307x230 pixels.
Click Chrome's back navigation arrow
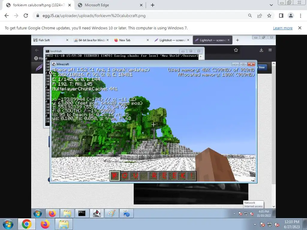pyautogui.click(x=7, y=16)
